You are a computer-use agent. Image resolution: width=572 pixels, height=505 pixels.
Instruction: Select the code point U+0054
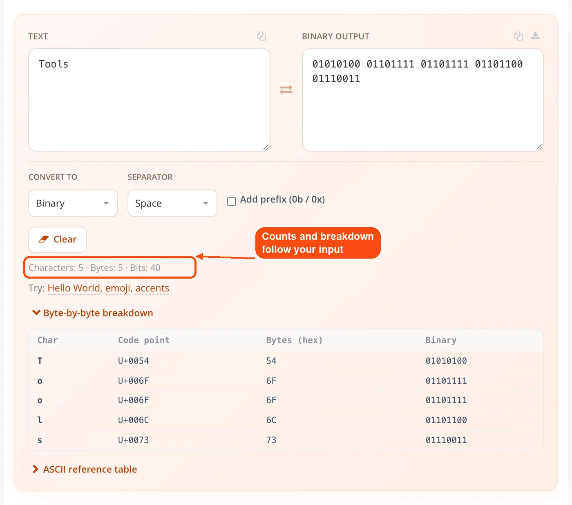click(x=134, y=361)
